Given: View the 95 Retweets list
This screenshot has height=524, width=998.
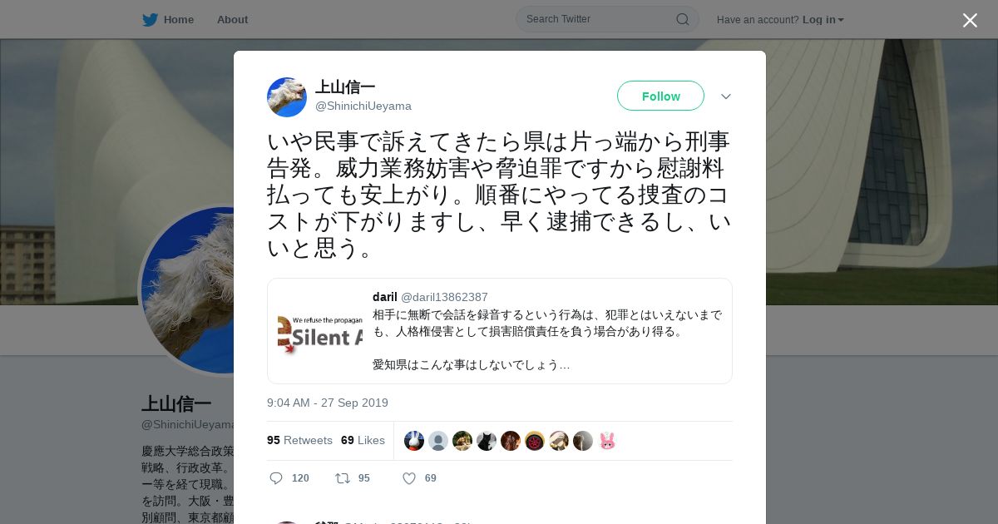Looking at the screenshot, I should [299, 440].
